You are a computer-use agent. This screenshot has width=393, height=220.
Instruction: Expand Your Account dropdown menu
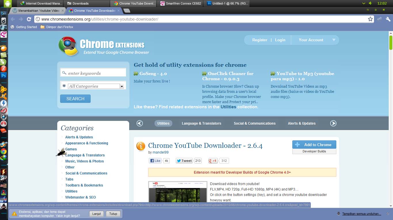[334, 40]
